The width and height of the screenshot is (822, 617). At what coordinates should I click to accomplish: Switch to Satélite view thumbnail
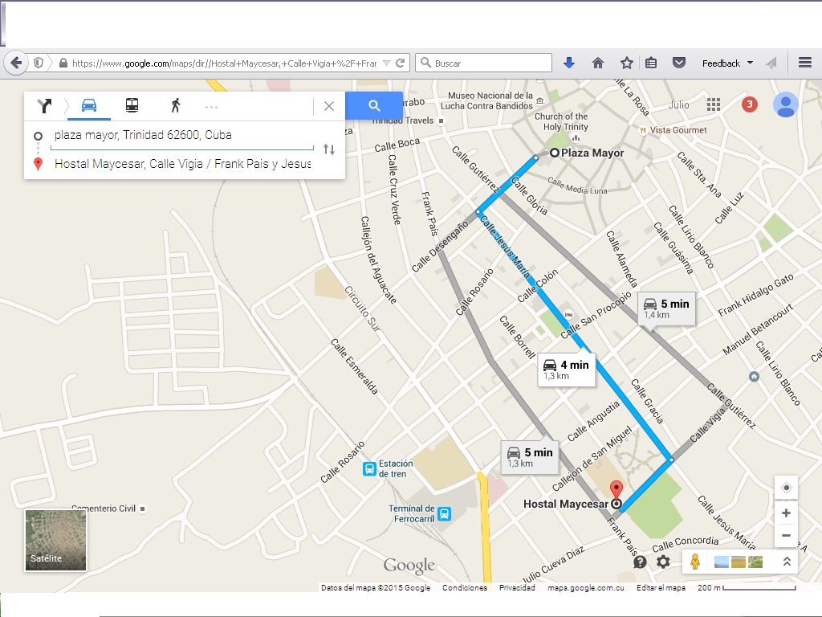click(55, 540)
